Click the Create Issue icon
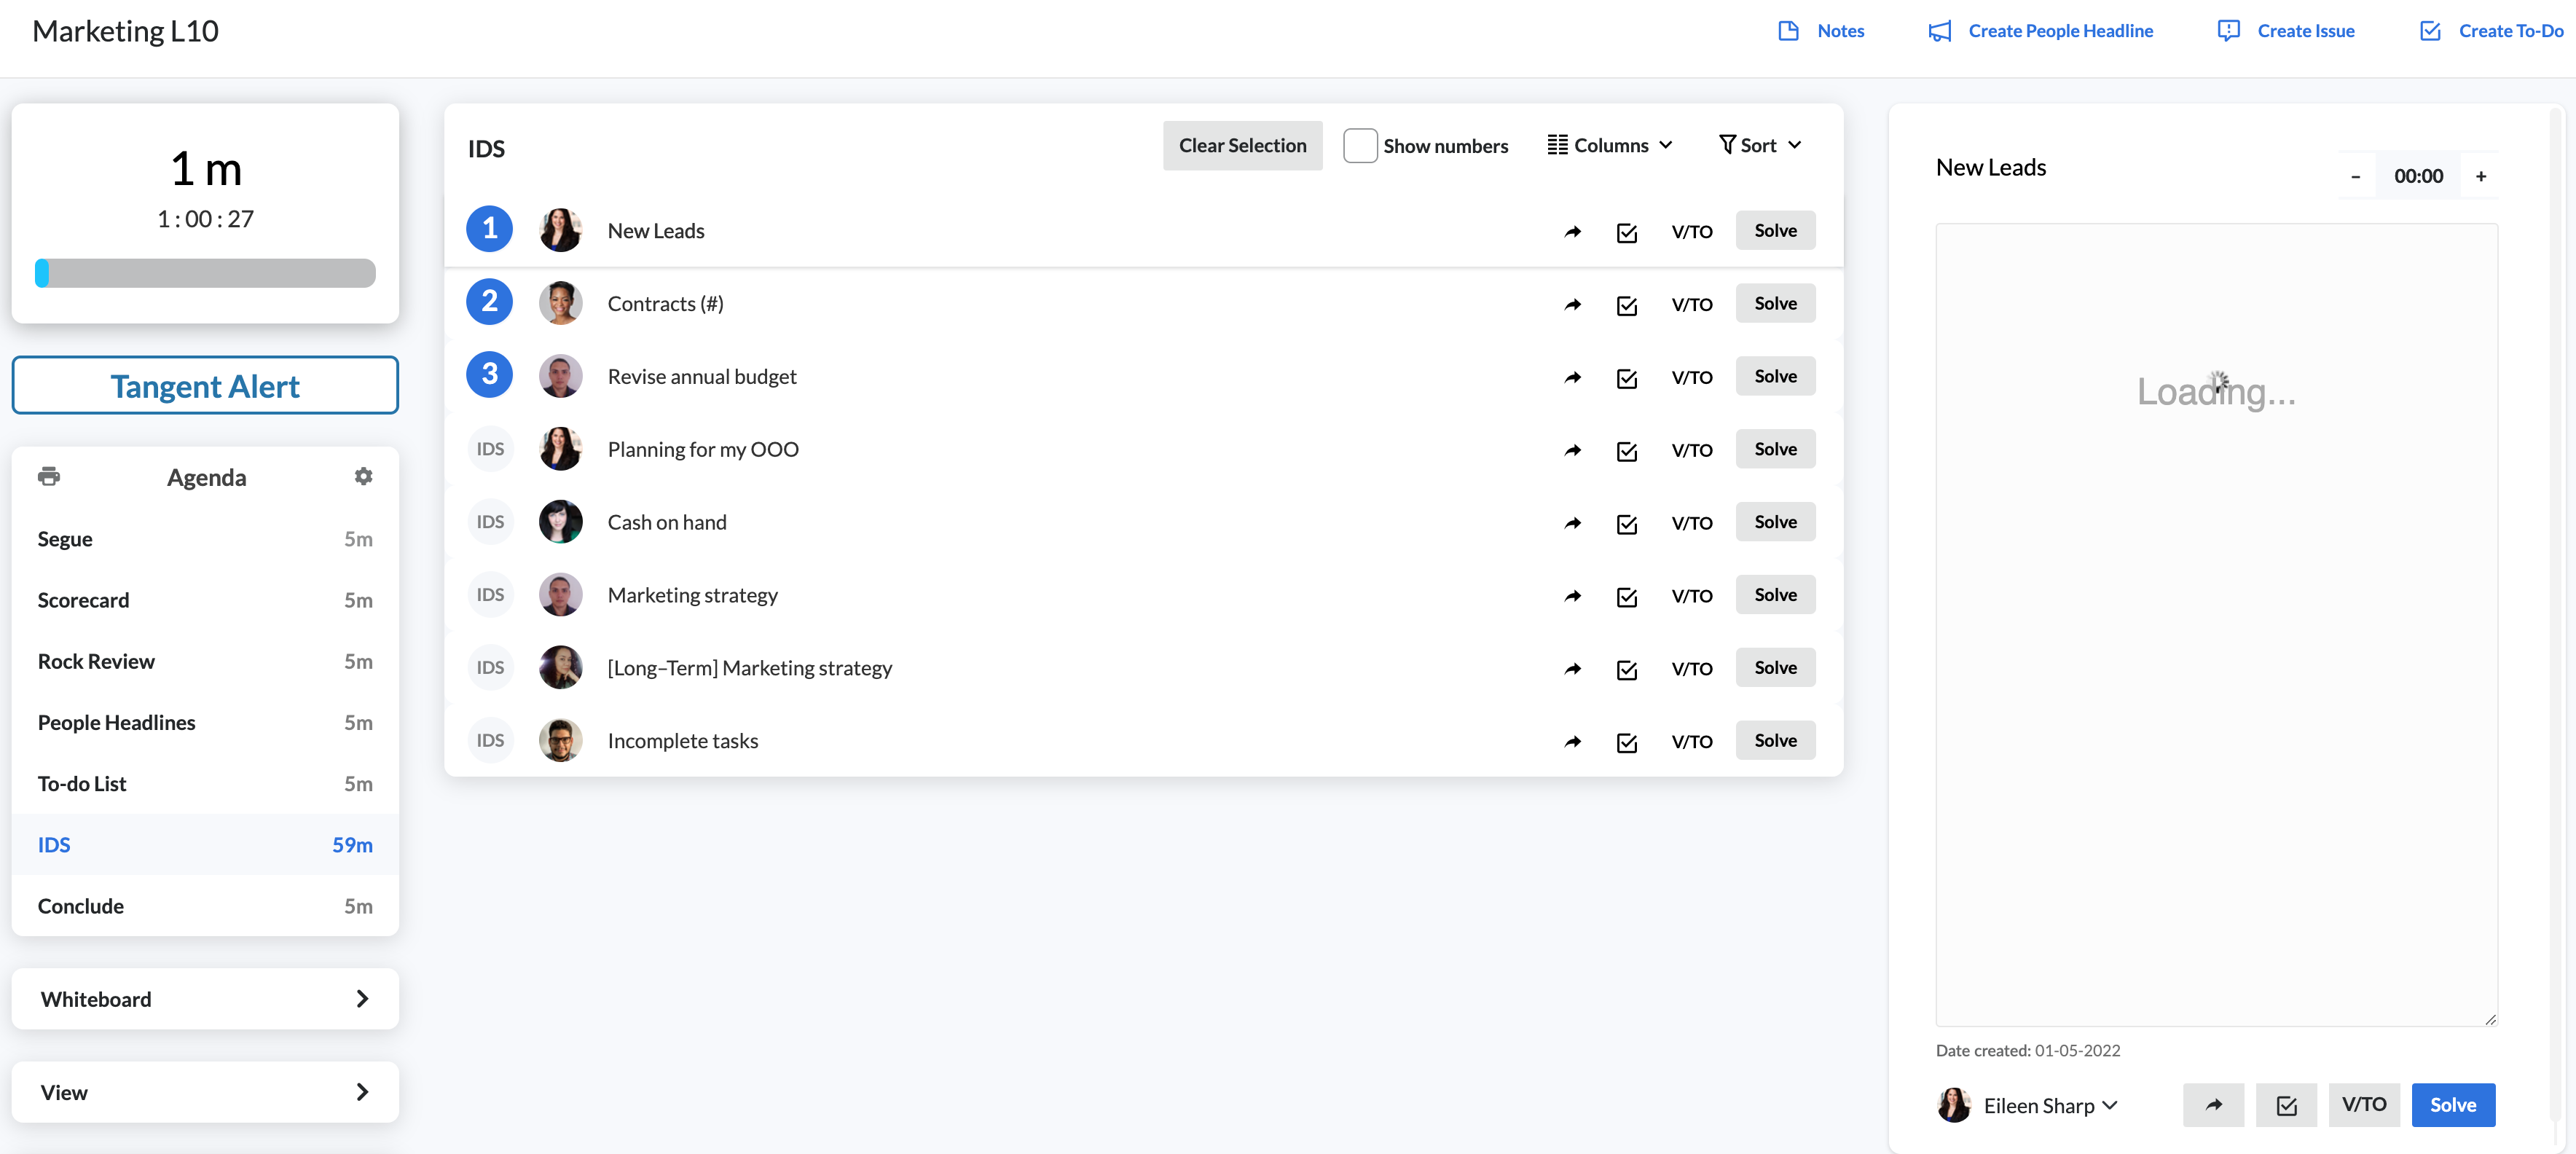The image size is (2576, 1154). (x=2229, y=30)
